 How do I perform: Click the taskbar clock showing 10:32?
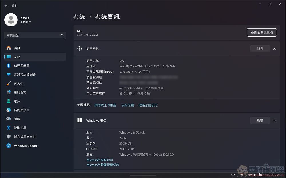coord(272,175)
